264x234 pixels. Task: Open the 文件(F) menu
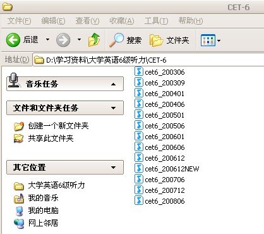tap(19, 21)
